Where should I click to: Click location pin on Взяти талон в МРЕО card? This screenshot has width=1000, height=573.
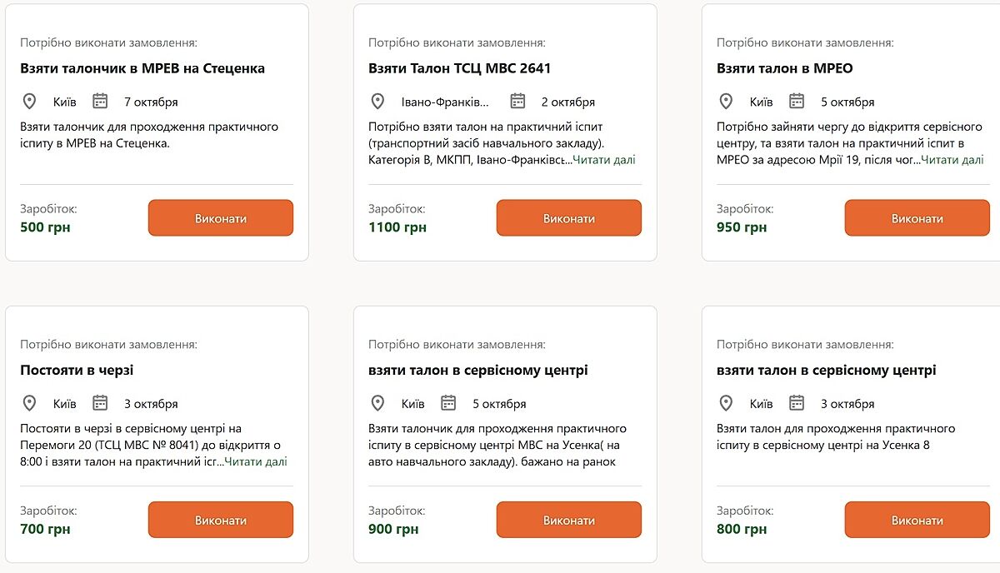[x=726, y=102]
